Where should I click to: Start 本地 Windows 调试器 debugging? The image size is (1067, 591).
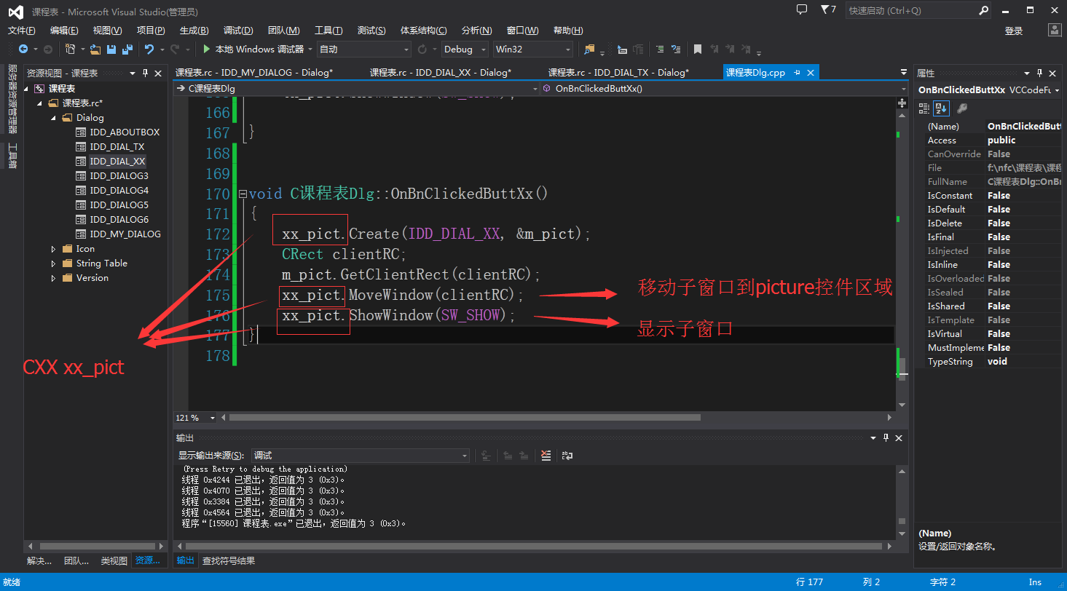(x=253, y=49)
